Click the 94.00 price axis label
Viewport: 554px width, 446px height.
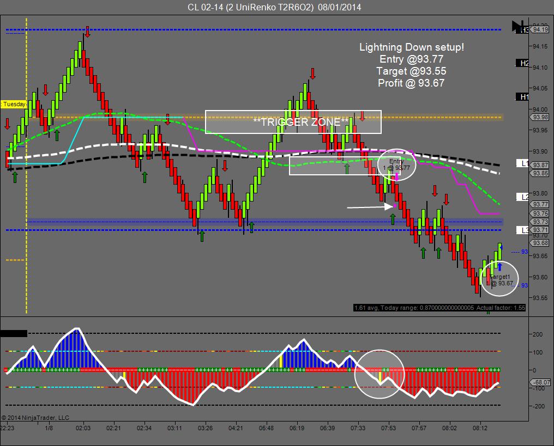pos(540,109)
